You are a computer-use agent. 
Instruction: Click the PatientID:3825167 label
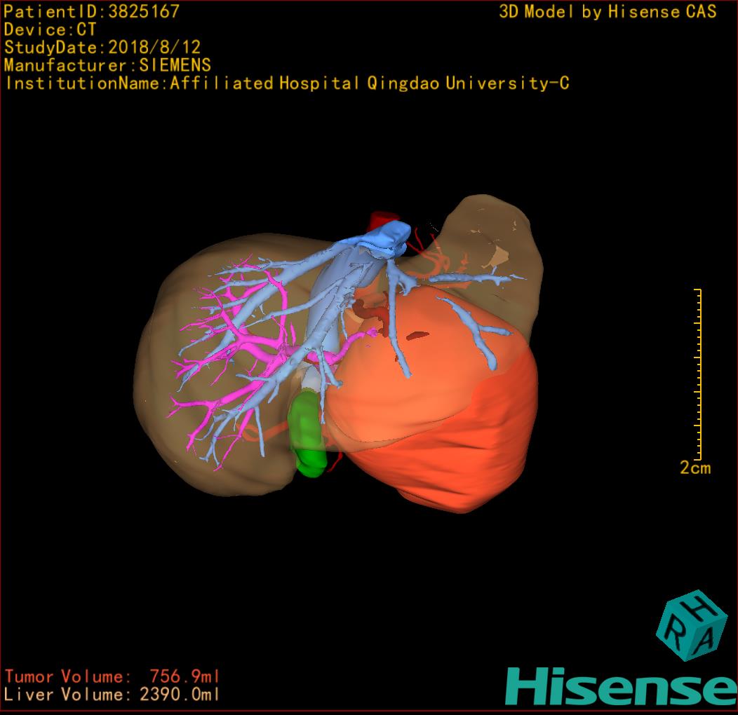[x=92, y=11]
